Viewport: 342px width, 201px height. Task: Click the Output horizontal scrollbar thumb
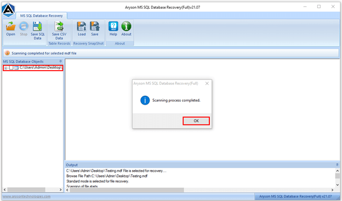[x=127, y=190]
